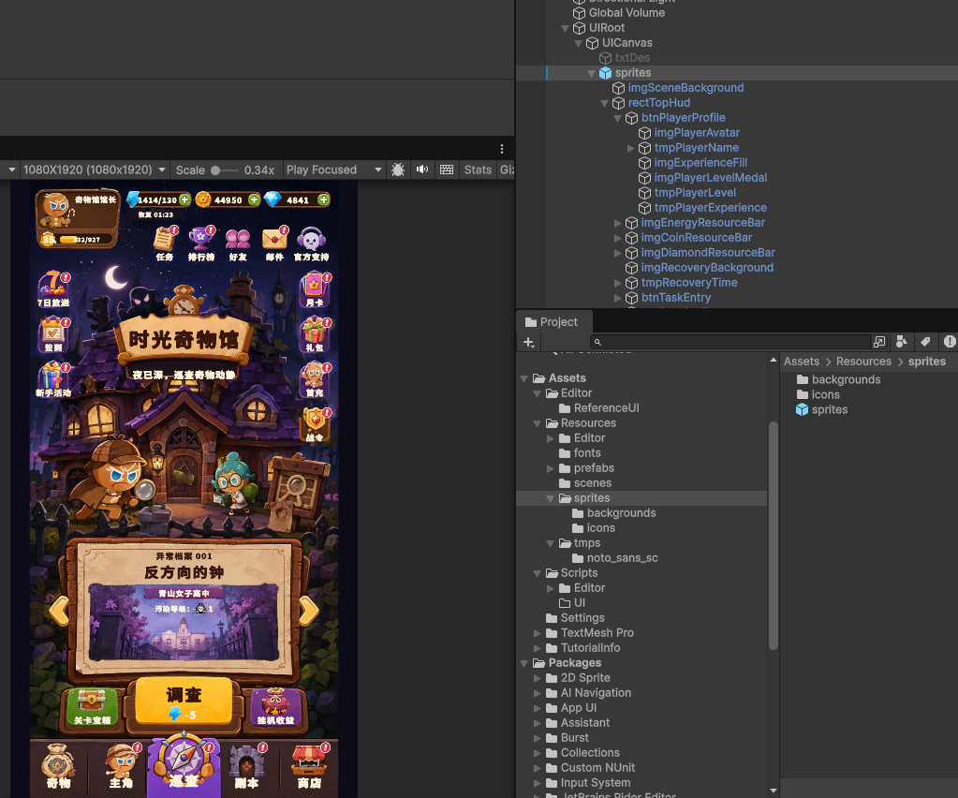Open the 首充 first recharge icon
This screenshot has height=798, width=958.
pyautogui.click(x=315, y=379)
